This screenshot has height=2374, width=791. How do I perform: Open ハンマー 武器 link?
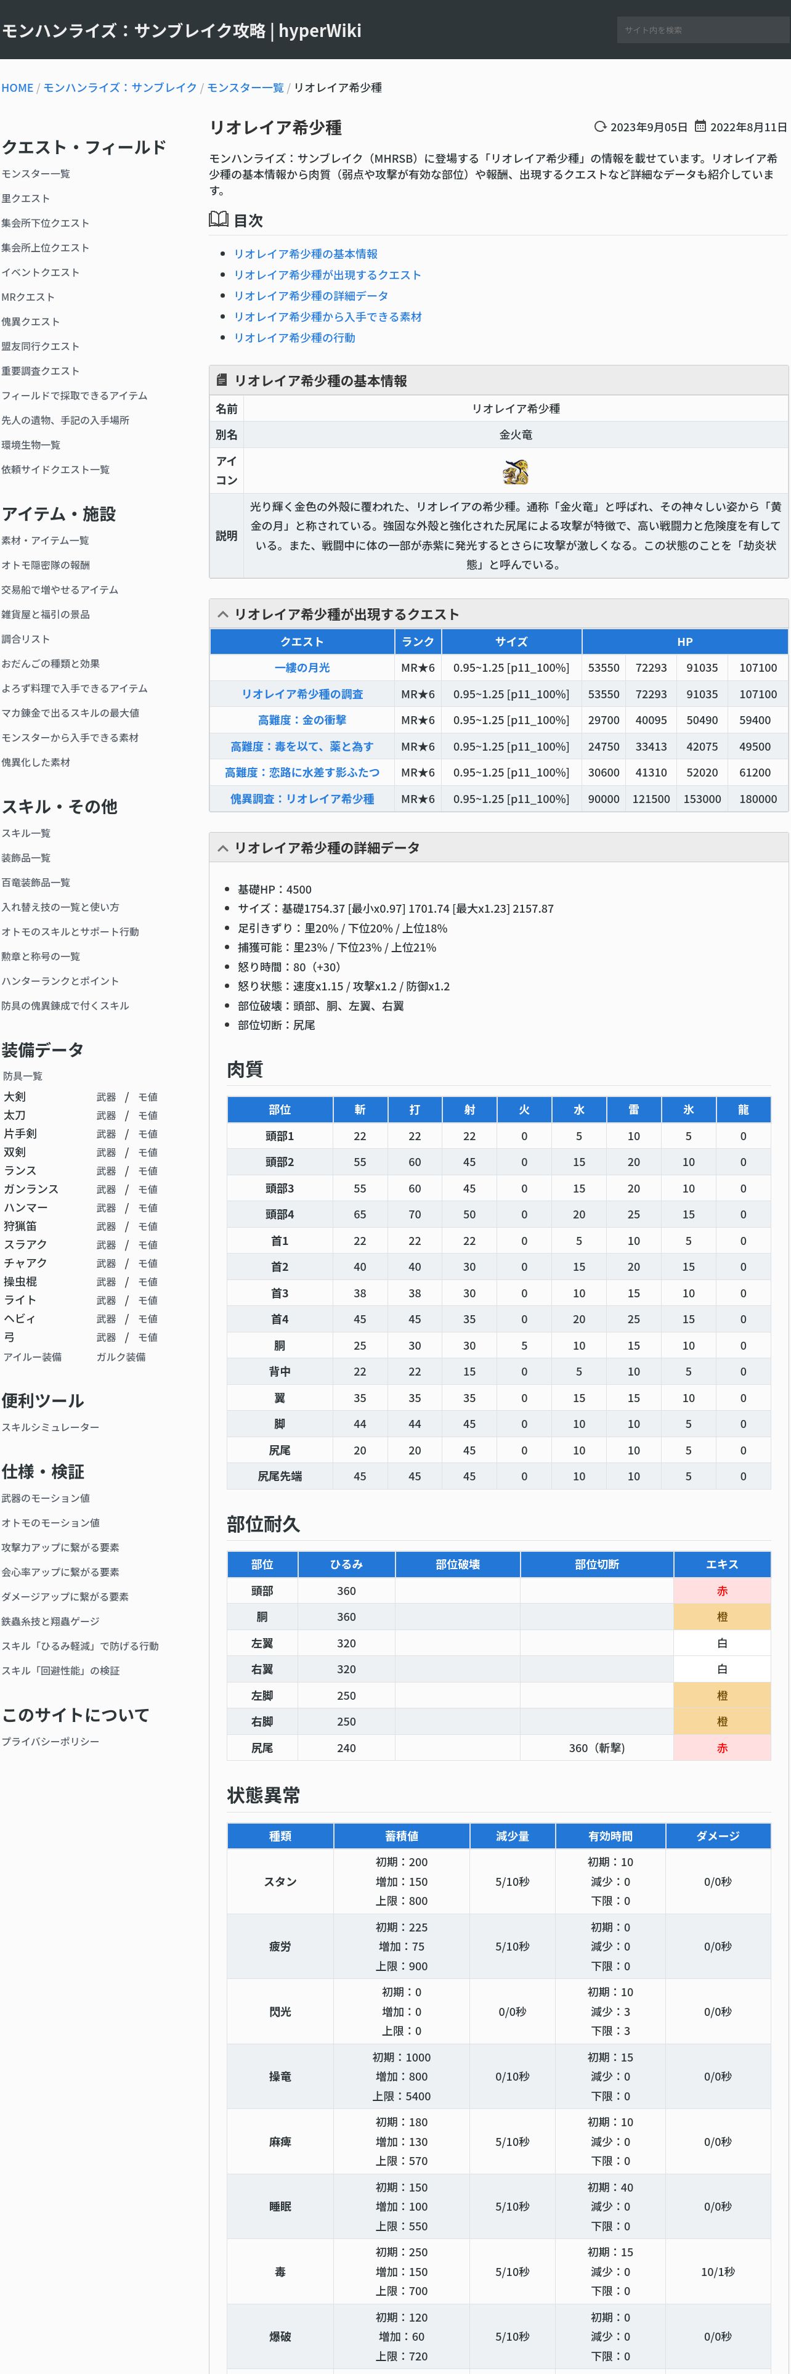pos(106,1207)
